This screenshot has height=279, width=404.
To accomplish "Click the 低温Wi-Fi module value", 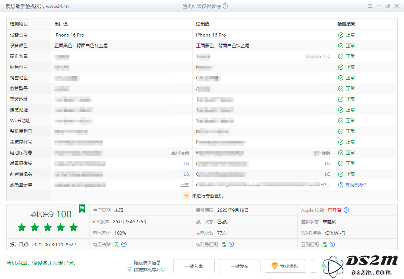I will (x=335, y=233).
